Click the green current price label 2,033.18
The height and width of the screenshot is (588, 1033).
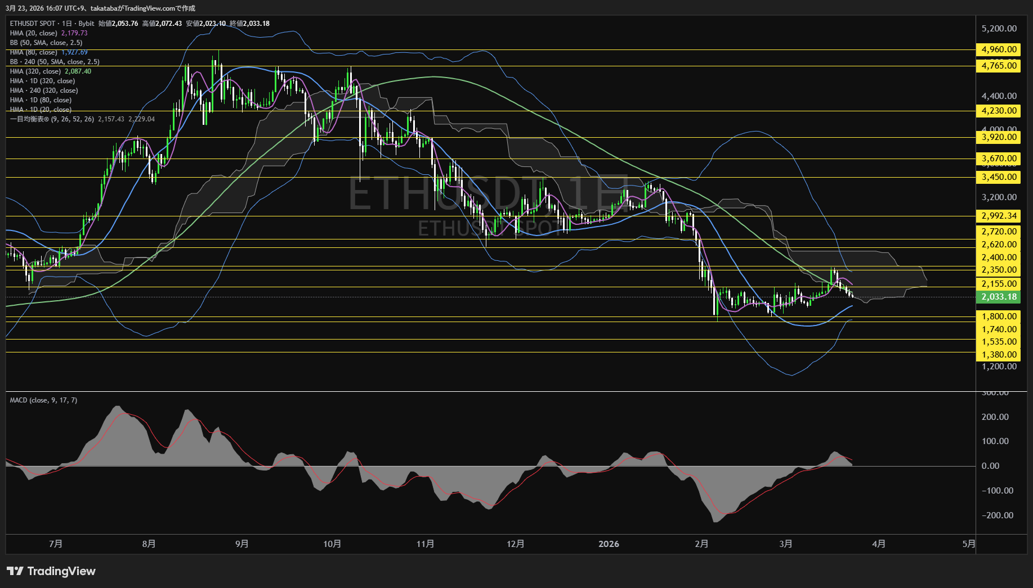pyautogui.click(x=999, y=297)
